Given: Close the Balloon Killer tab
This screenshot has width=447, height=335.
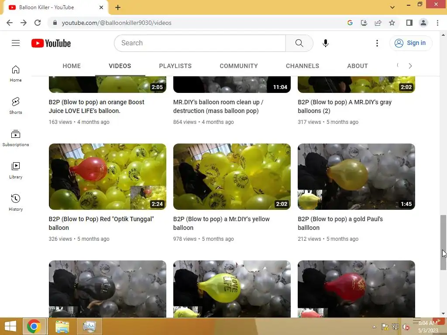Looking at the screenshot, I should coord(101,7).
